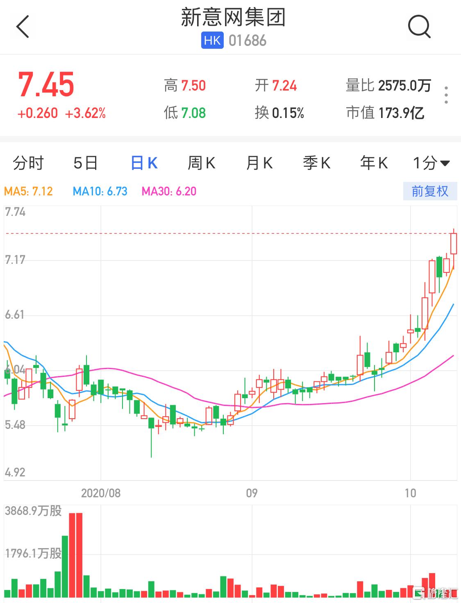The image size is (461, 603).
Task: Open the search magnifier icon
Action: click(419, 27)
